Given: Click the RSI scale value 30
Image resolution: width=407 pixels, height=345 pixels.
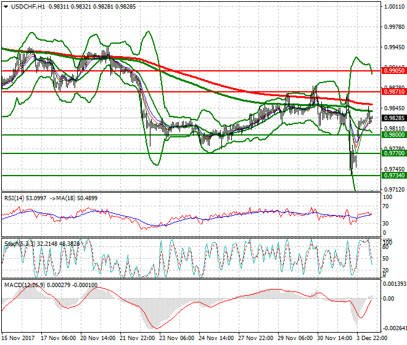Looking at the screenshot, I should 386,224.
